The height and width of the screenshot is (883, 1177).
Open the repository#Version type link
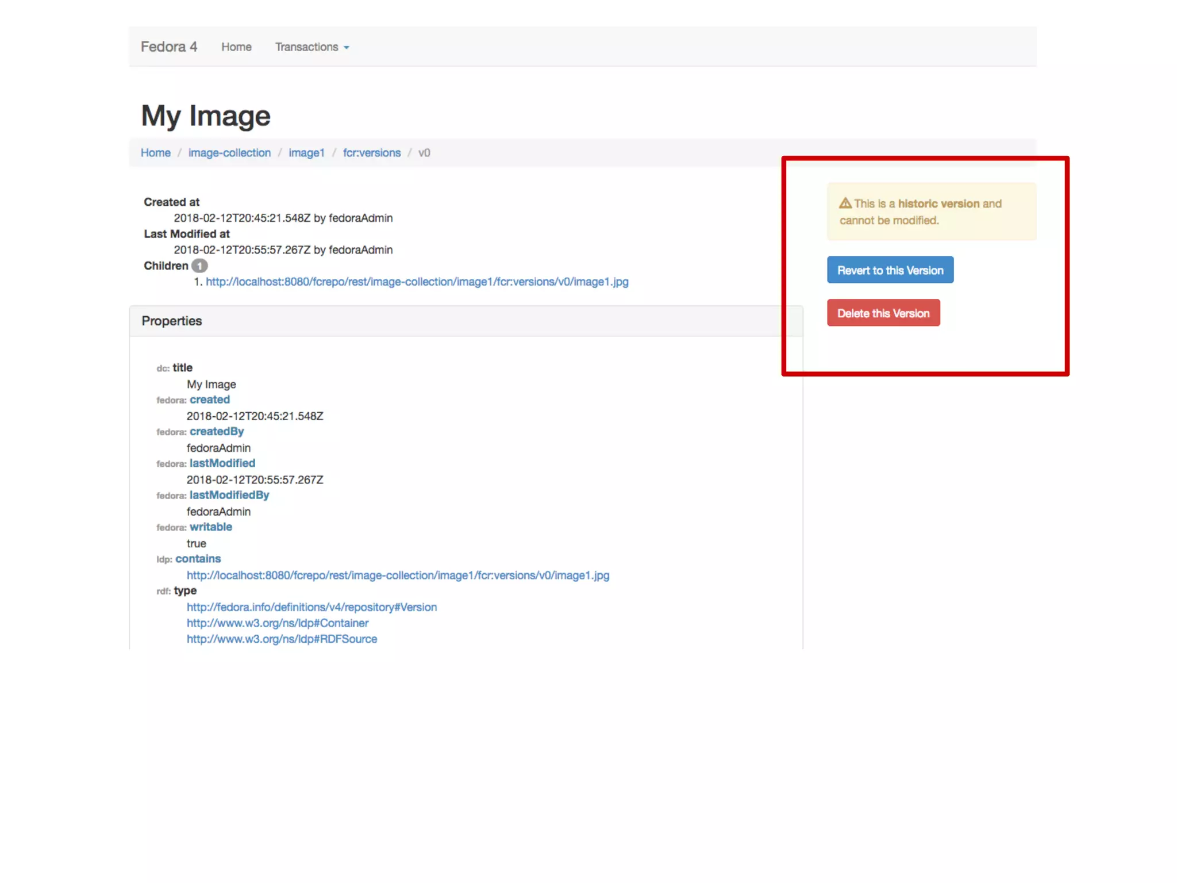pyautogui.click(x=311, y=607)
